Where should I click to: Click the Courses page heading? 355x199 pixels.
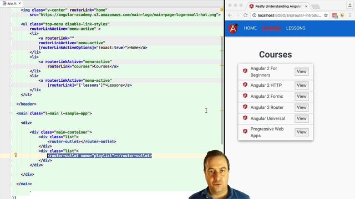click(x=276, y=55)
